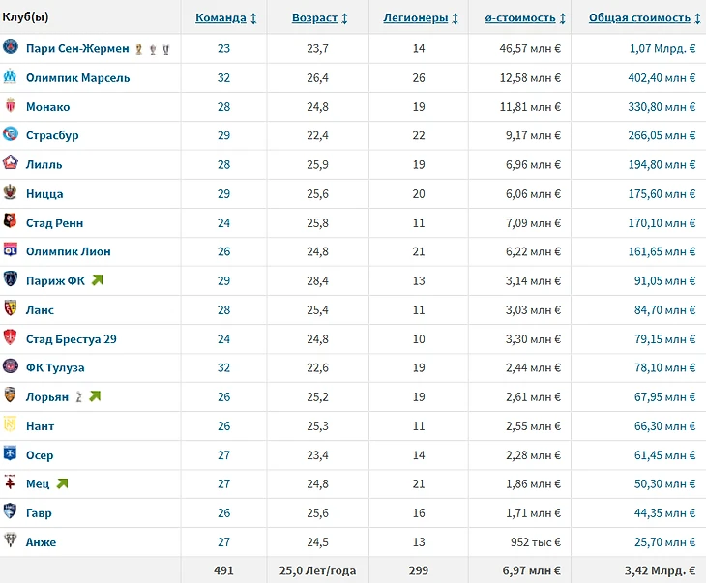The width and height of the screenshot is (706, 583).
Task: Click the Le Havre club crest icon
Action: [11, 512]
